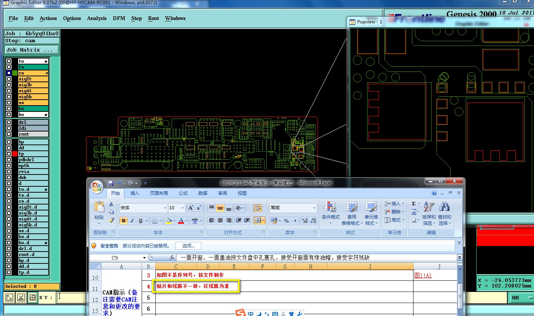Click the green color swatch of cs layer

[15, 73]
